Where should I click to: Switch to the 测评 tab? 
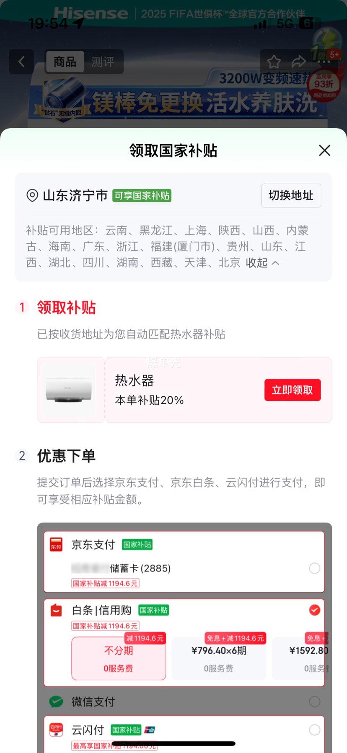[103, 62]
